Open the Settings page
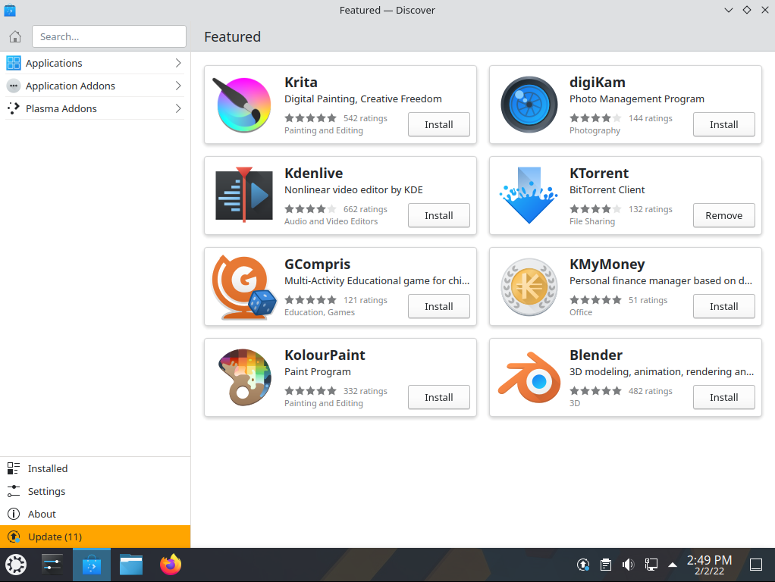This screenshot has height=582, width=775. (x=95, y=491)
